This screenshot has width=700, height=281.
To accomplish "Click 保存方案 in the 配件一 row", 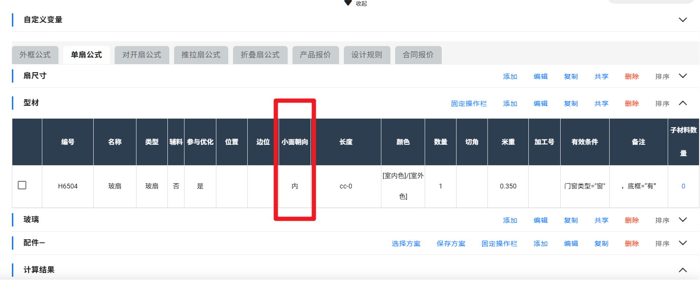I will coord(451,244).
